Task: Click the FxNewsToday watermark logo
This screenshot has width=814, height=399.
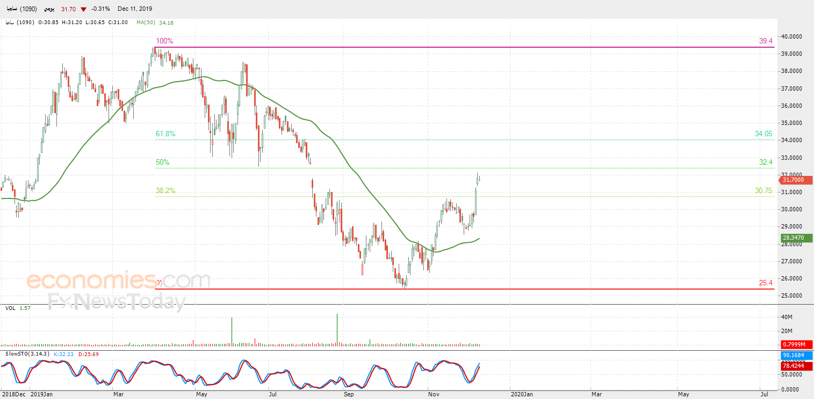Action: [x=117, y=302]
